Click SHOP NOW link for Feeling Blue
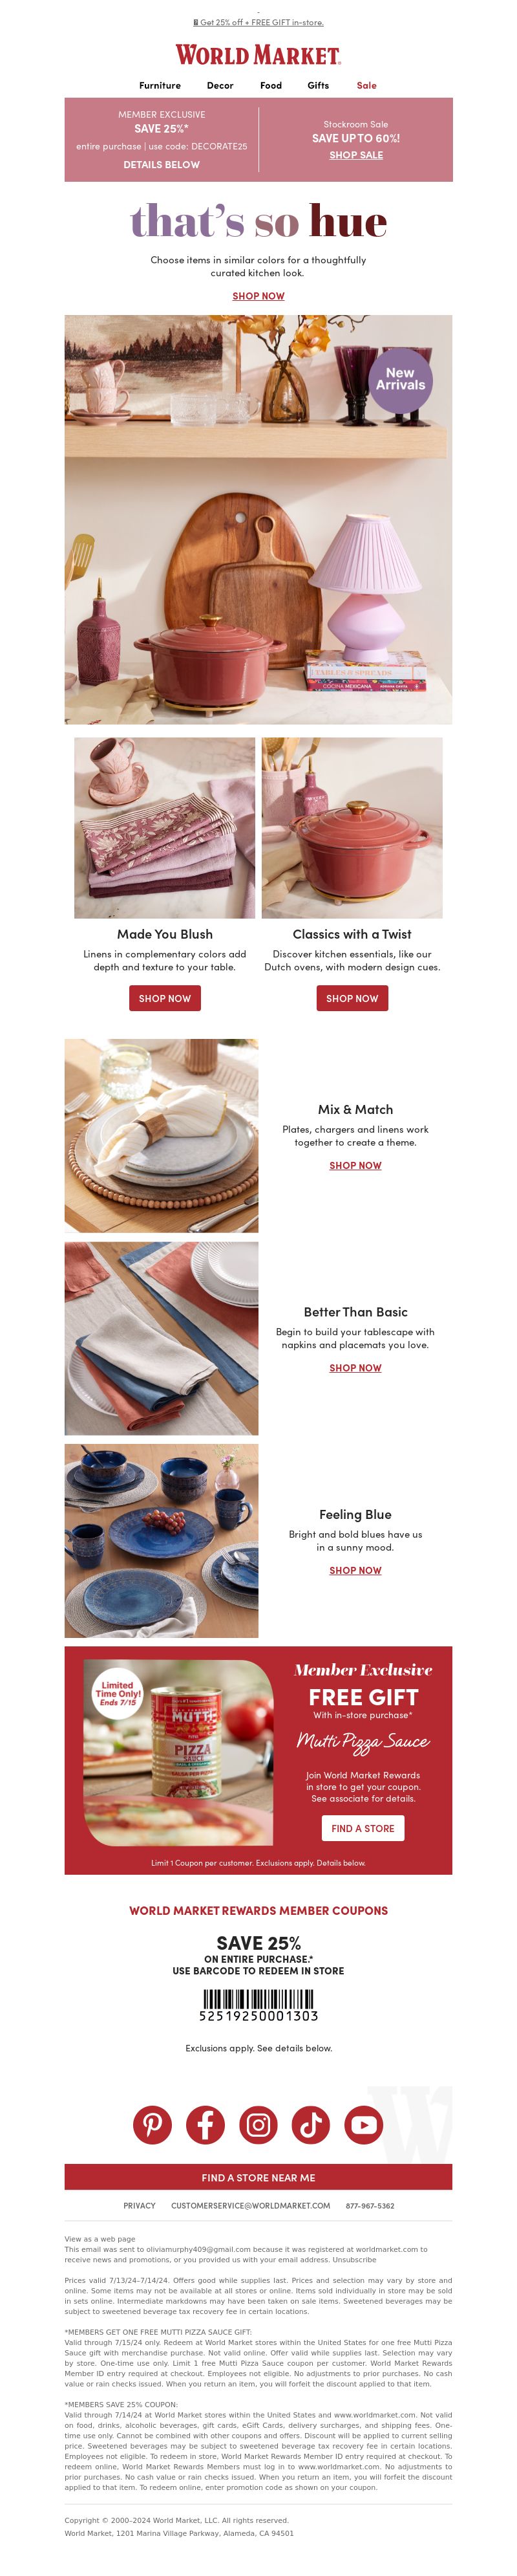Viewport: 517px width, 2576px height. pos(355,1570)
